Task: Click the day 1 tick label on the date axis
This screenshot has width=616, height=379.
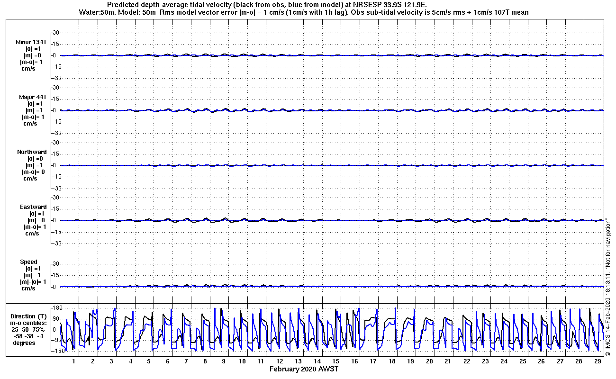Action: [74, 361]
